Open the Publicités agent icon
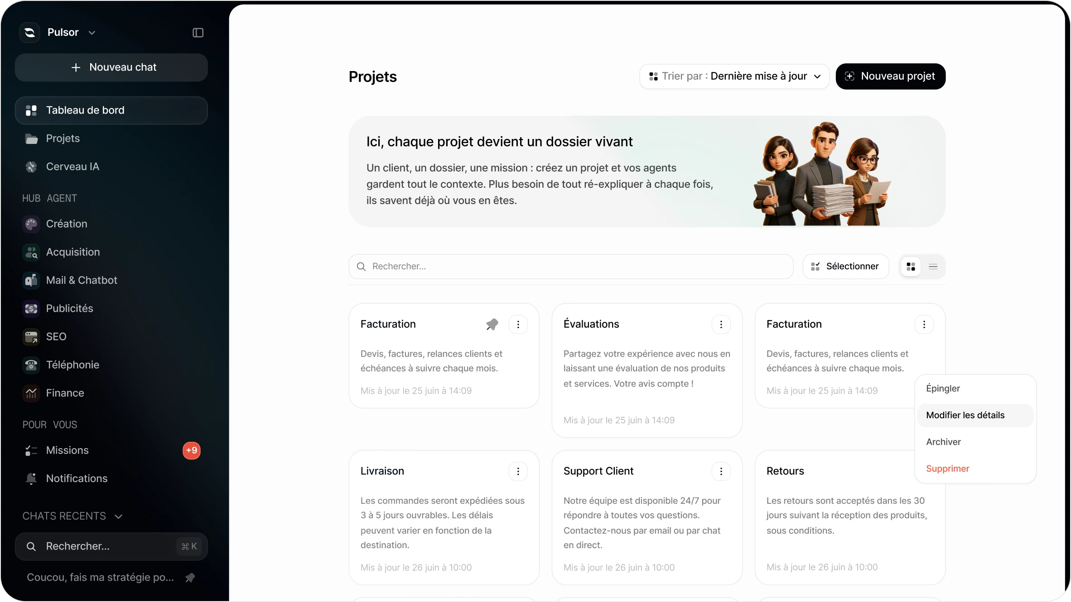1071x602 pixels. [31, 309]
